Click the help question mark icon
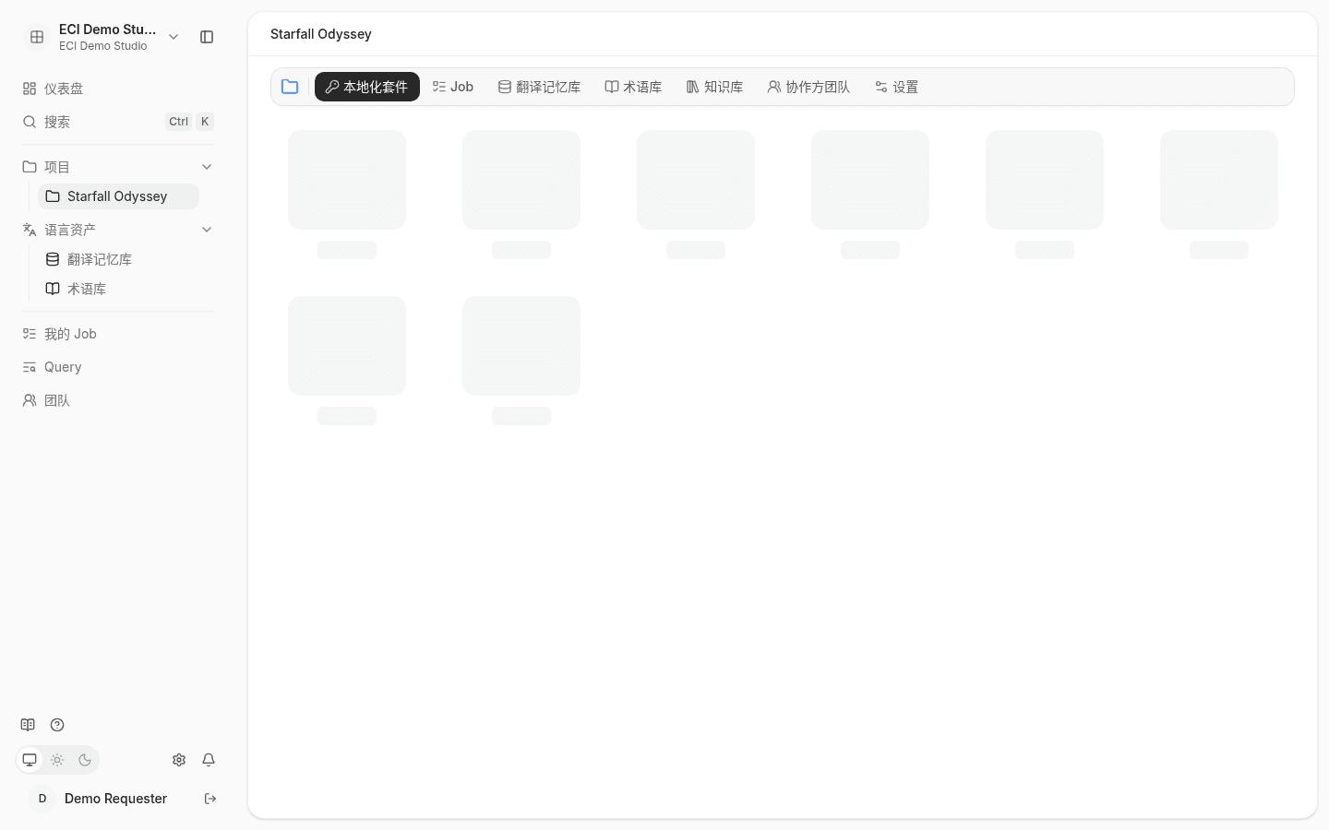 coord(57,725)
